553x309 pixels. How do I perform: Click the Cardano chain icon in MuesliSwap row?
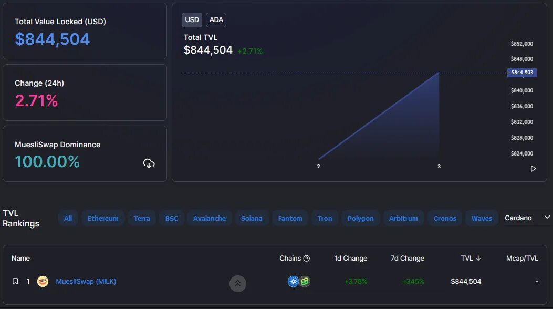click(293, 281)
